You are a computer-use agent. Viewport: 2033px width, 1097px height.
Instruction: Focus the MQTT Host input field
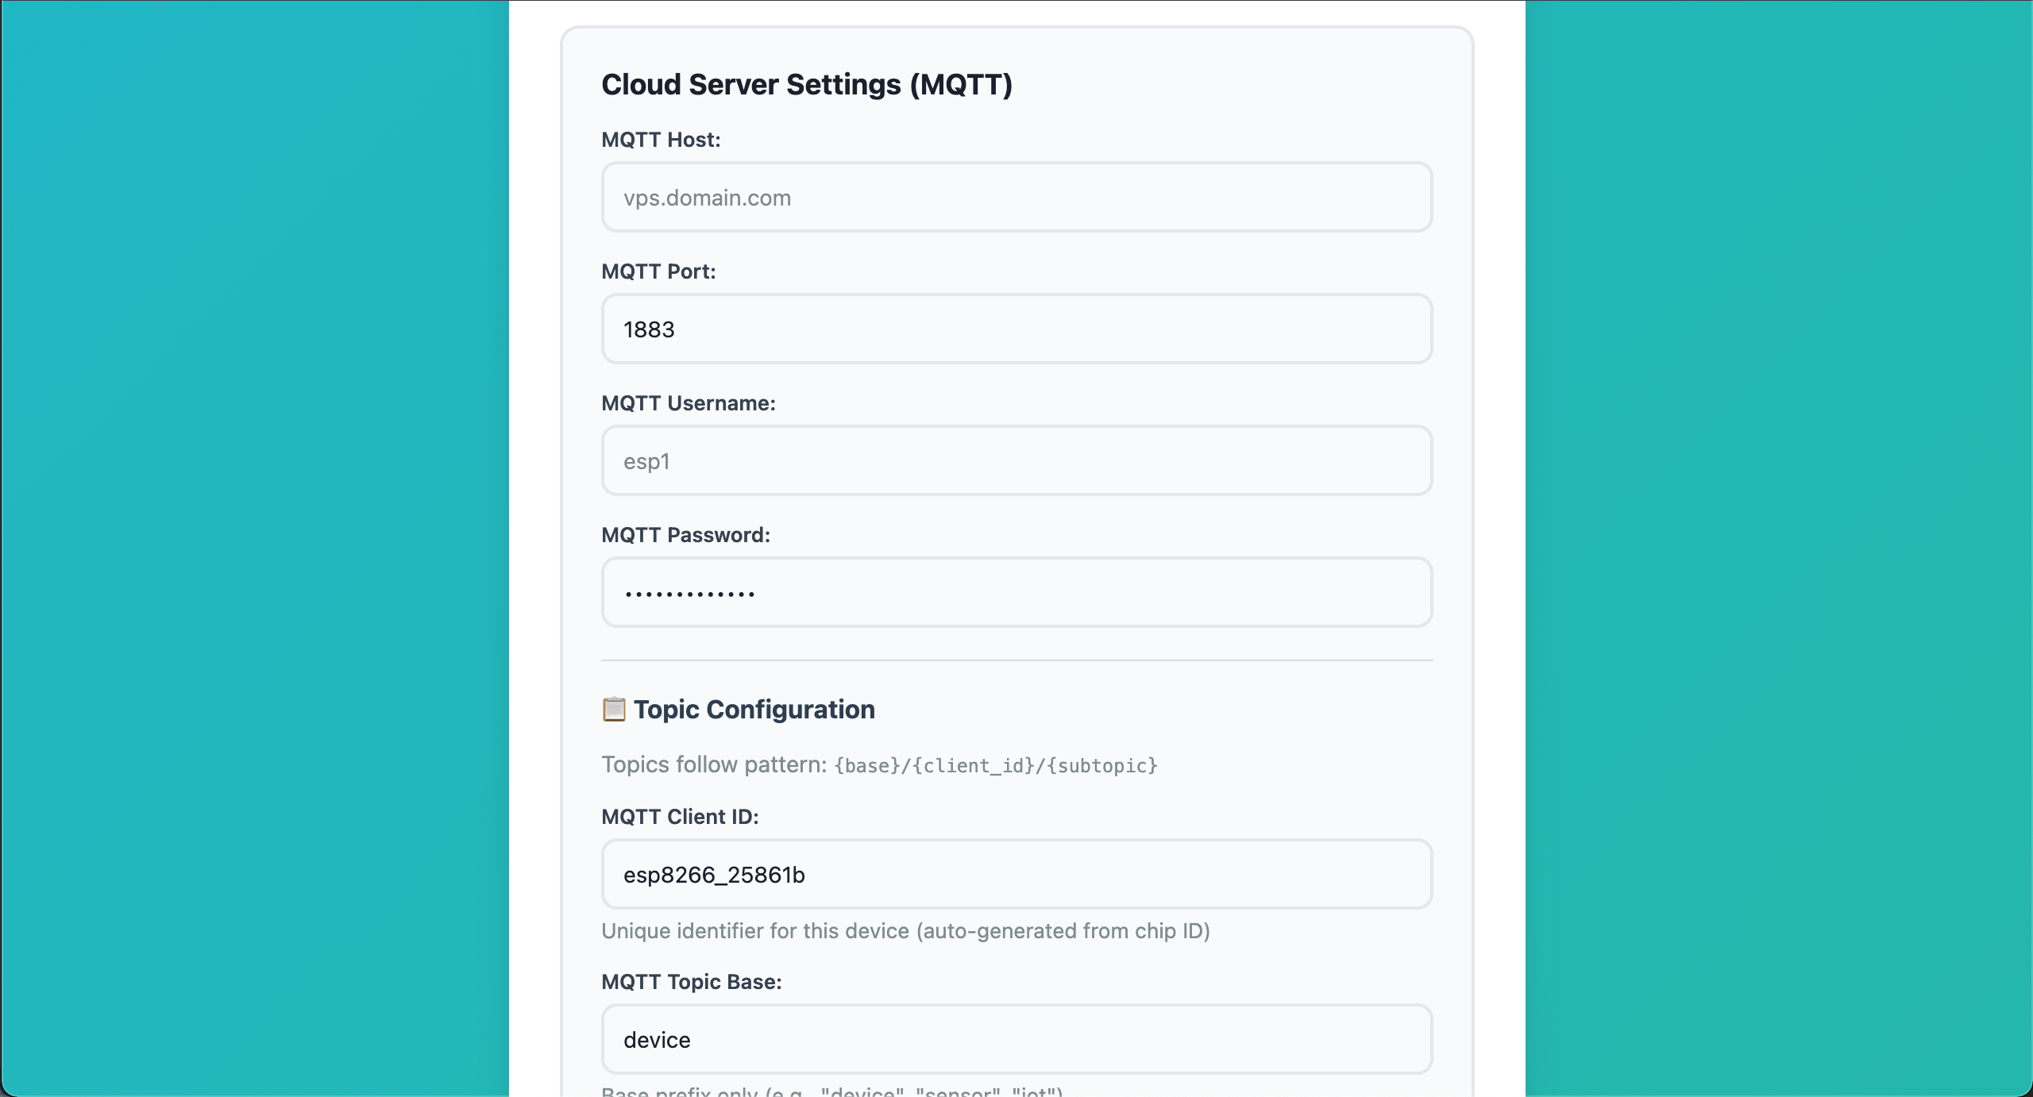[1016, 197]
